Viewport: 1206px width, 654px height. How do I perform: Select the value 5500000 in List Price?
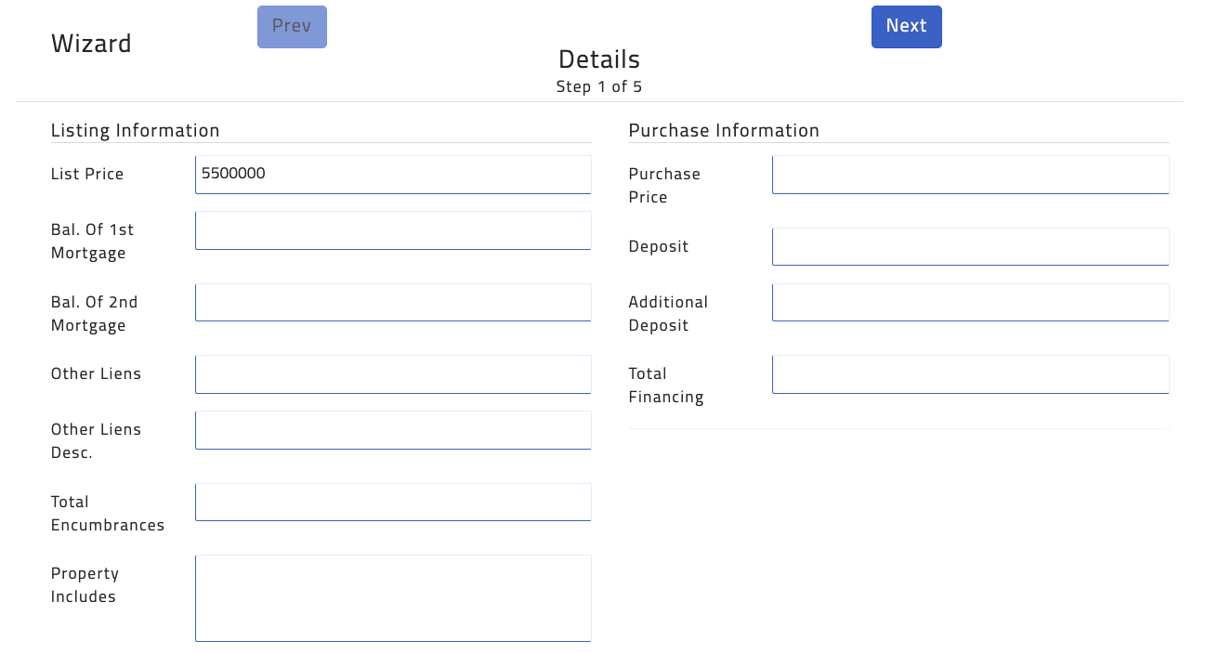[231, 174]
